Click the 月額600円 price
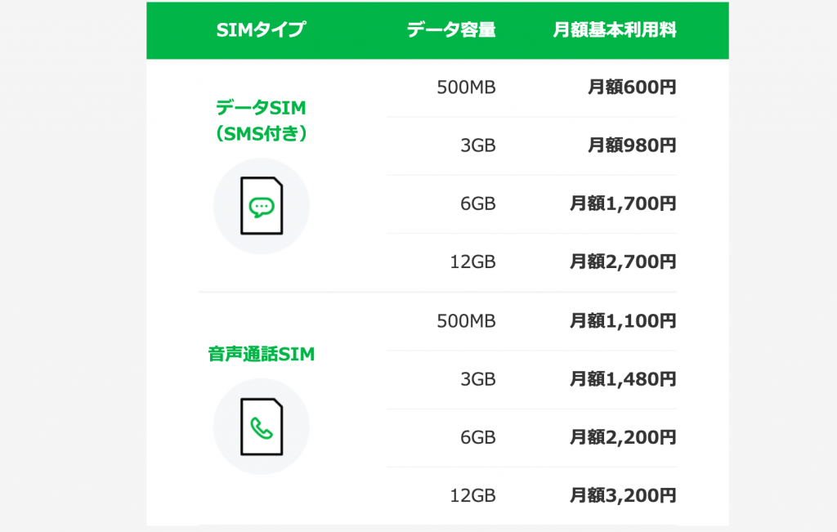Image resolution: width=837 pixels, height=532 pixels. [632, 87]
